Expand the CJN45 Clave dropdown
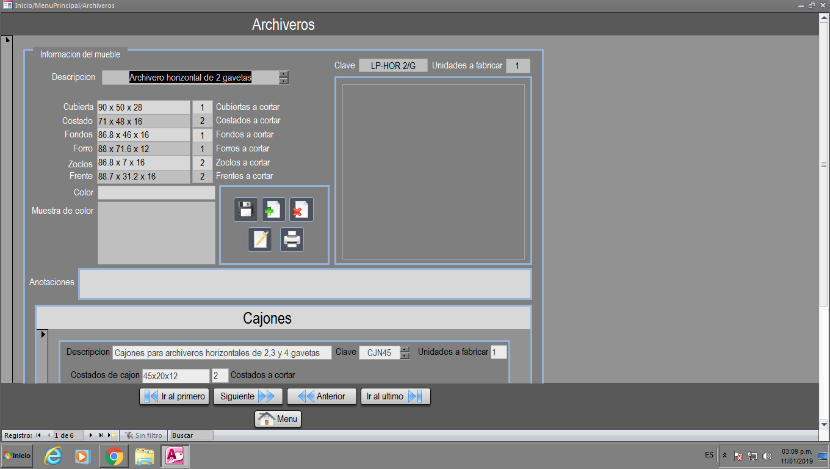This screenshot has width=830, height=469. [405, 352]
